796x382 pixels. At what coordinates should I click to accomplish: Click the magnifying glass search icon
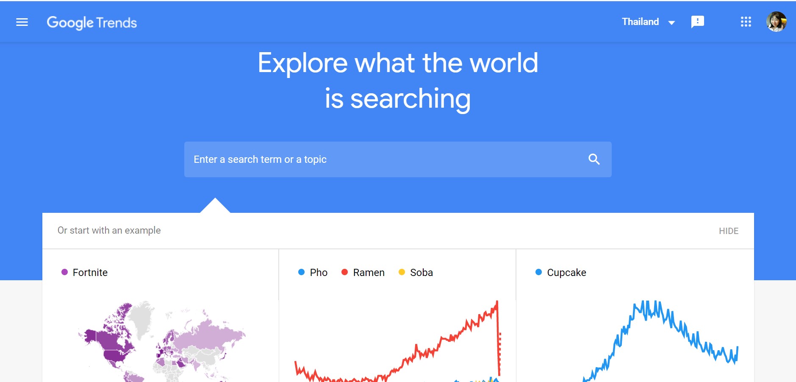(594, 159)
